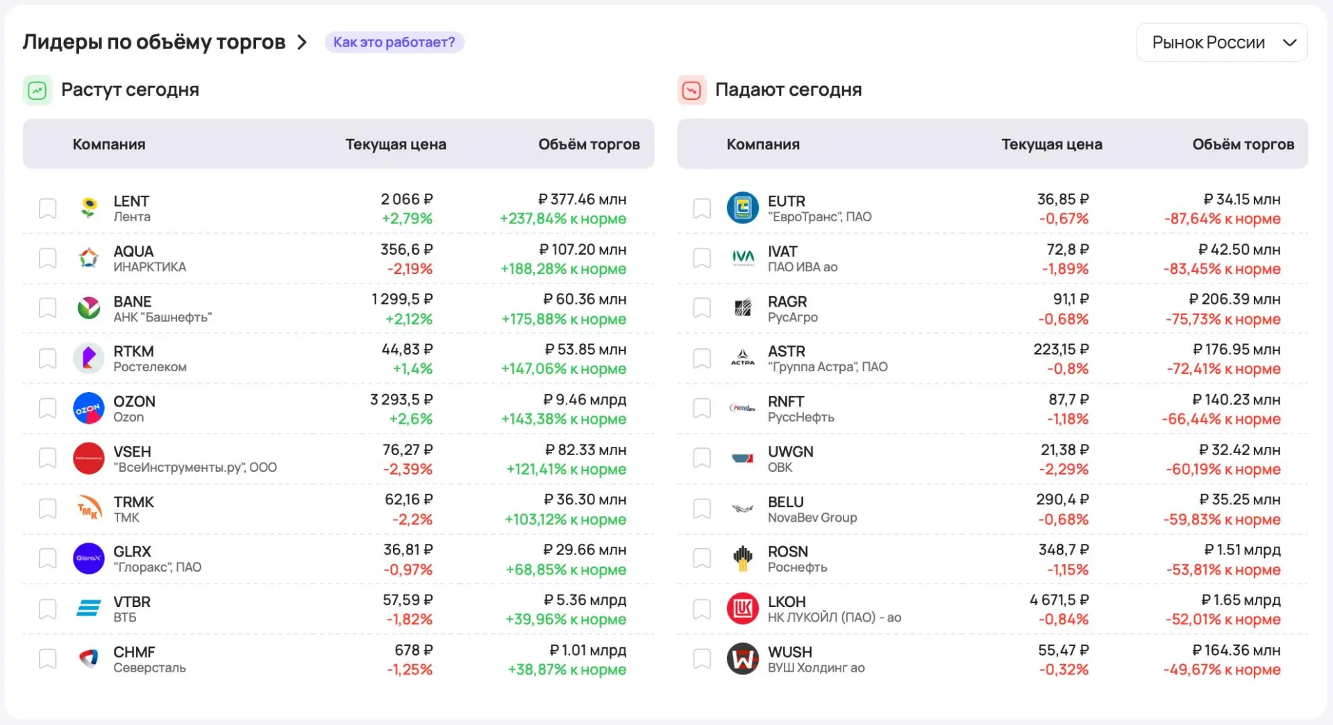Open the Рынок России market dropdown
This screenshot has height=725, width=1333.
pos(1222,42)
